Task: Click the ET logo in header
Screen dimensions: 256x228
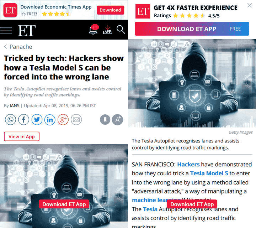Action: [27, 31]
